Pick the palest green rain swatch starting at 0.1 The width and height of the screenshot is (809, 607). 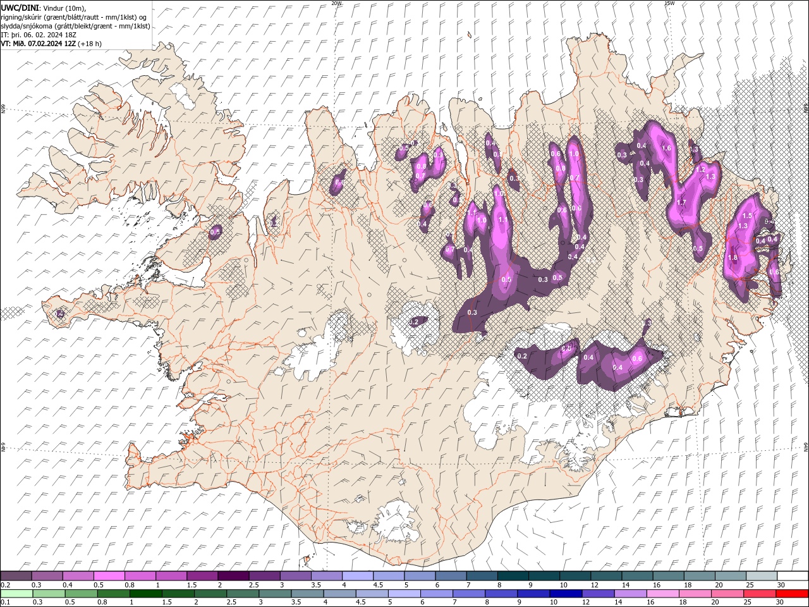[16, 594]
